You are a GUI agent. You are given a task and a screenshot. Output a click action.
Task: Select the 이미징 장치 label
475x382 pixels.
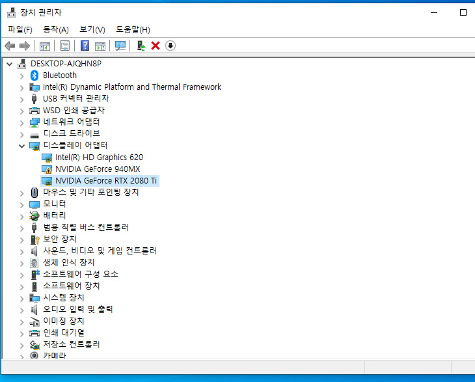pos(64,321)
